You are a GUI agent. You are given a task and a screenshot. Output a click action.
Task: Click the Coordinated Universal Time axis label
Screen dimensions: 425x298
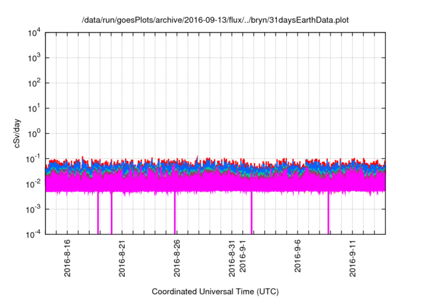tap(215, 291)
